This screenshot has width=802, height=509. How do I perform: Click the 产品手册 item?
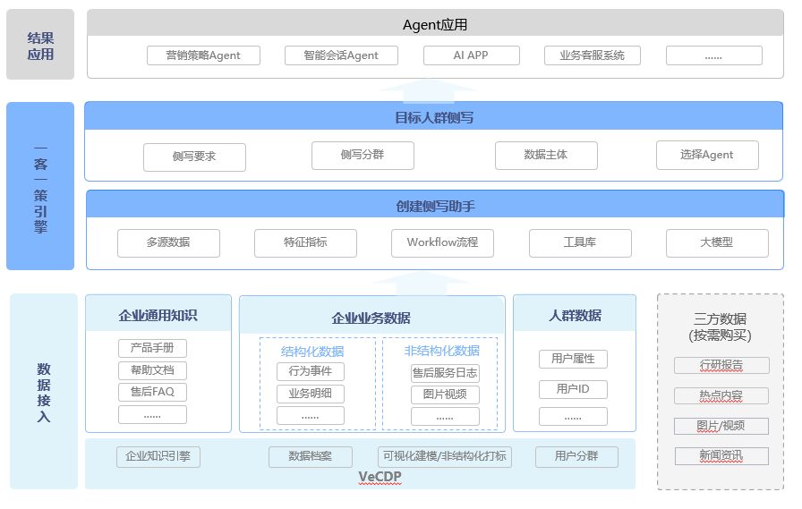tap(152, 348)
